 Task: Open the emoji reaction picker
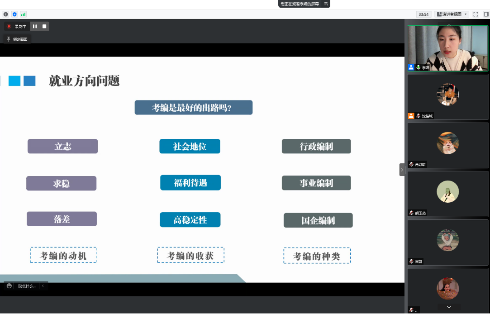coord(9,286)
